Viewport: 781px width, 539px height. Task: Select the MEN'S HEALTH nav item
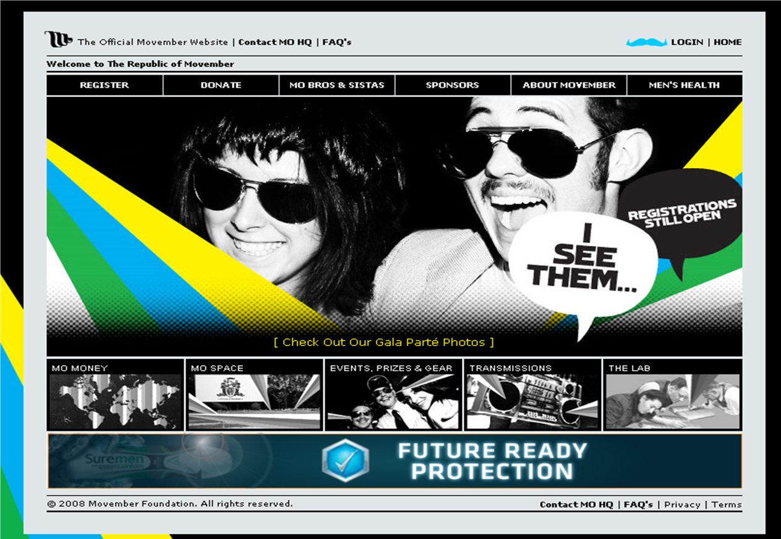click(685, 85)
